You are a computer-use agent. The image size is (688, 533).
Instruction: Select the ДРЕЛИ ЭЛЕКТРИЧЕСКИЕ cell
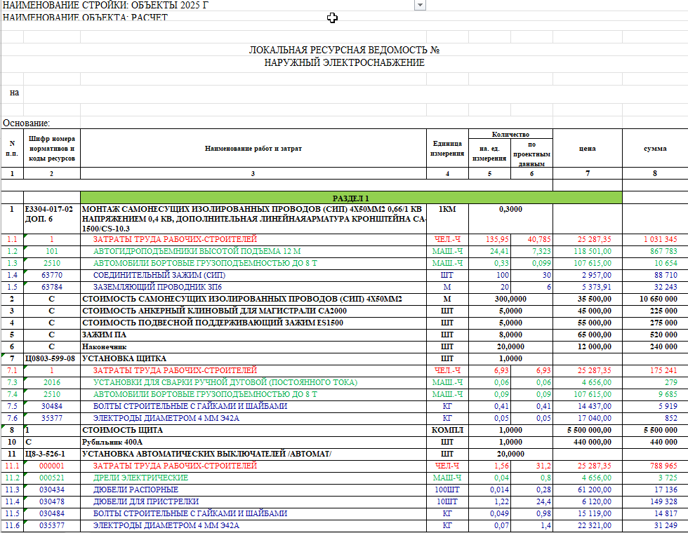253,478
